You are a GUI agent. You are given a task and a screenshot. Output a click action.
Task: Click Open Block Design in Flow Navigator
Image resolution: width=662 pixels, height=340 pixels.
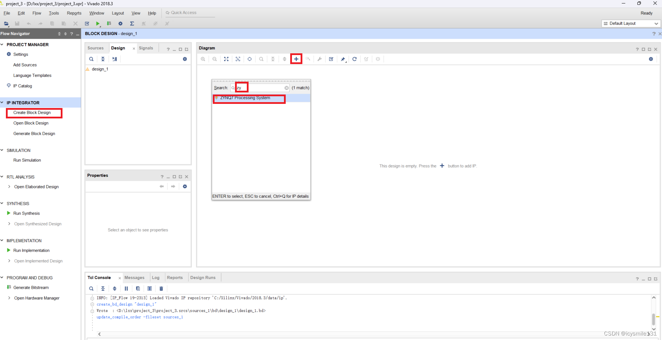coord(31,123)
